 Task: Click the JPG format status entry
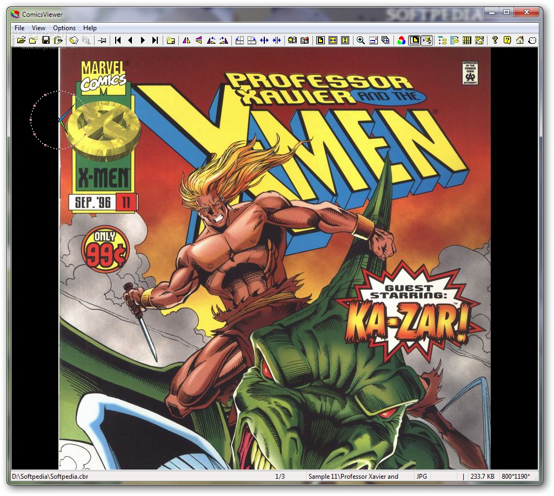(422, 476)
